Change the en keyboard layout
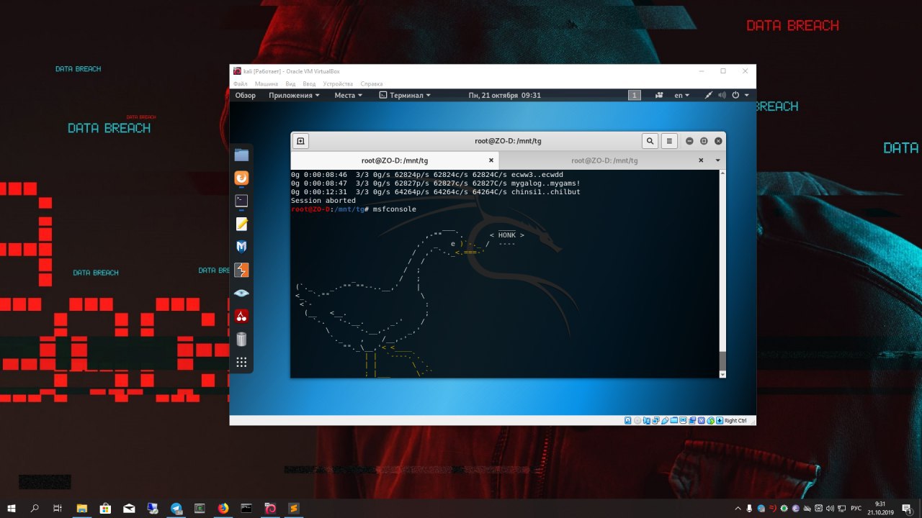The height and width of the screenshot is (518, 922). click(681, 95)
